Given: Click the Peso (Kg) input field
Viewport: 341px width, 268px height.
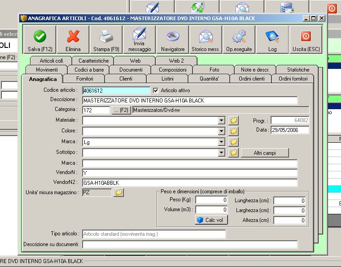Looking at the screenshot, I should pos(211,200).
